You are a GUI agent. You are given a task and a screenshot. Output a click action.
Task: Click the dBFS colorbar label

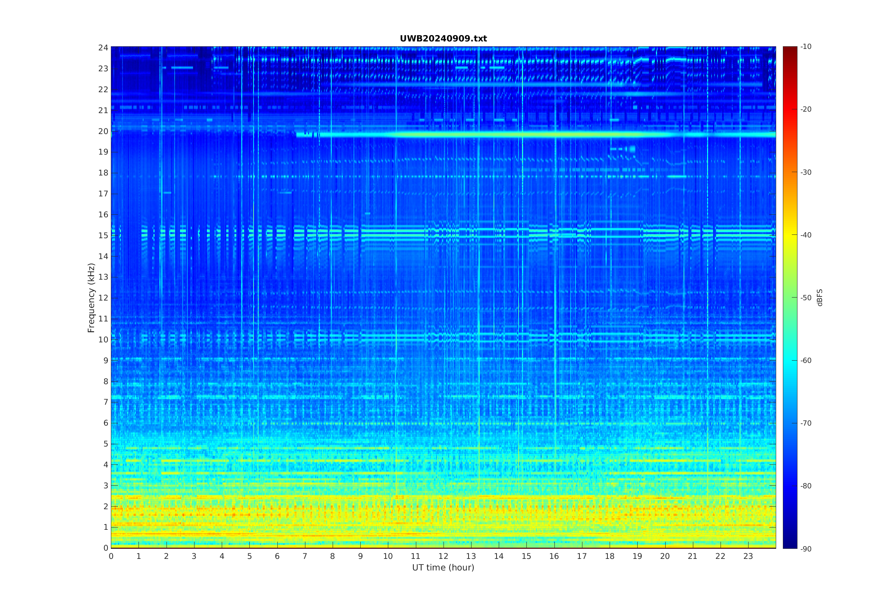(819, 298)
